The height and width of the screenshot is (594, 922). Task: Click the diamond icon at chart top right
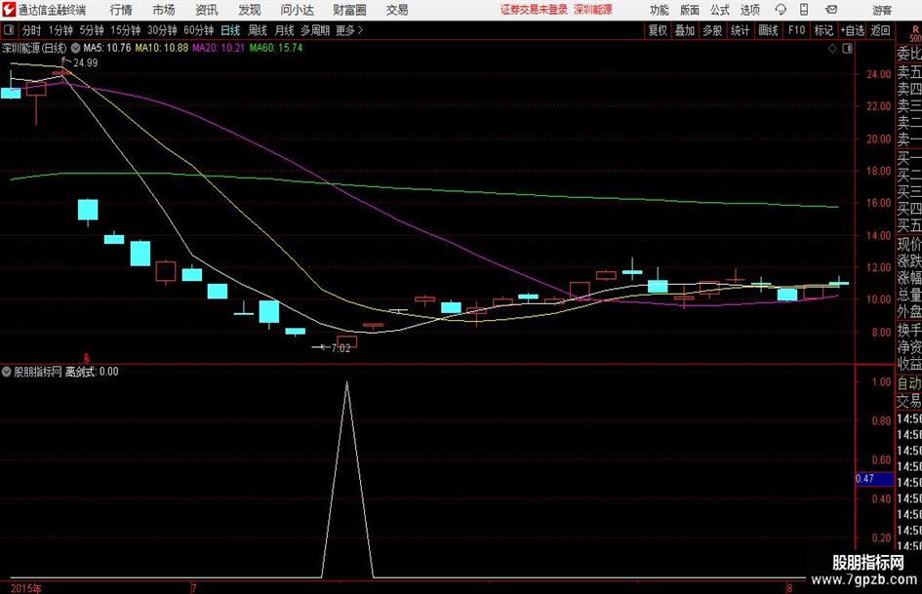pyautogui.click(x=832, y=48)
